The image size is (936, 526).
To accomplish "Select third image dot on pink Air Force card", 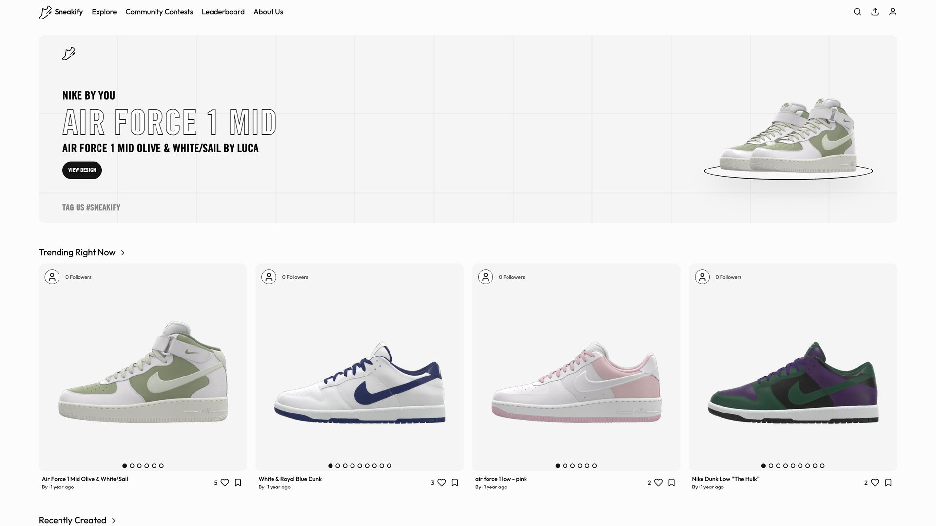I will (x=572, y=466).
